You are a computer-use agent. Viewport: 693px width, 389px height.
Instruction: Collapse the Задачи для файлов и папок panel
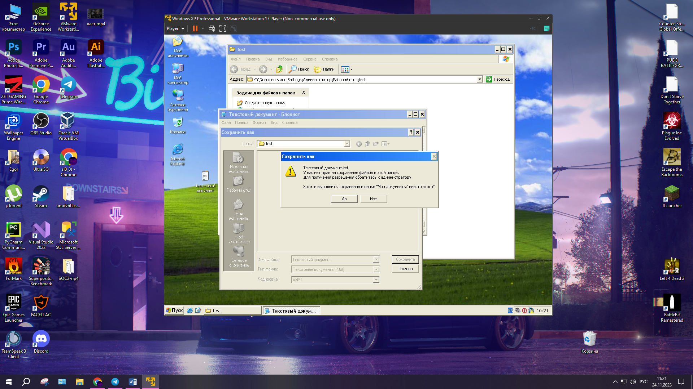coord(304,93)
